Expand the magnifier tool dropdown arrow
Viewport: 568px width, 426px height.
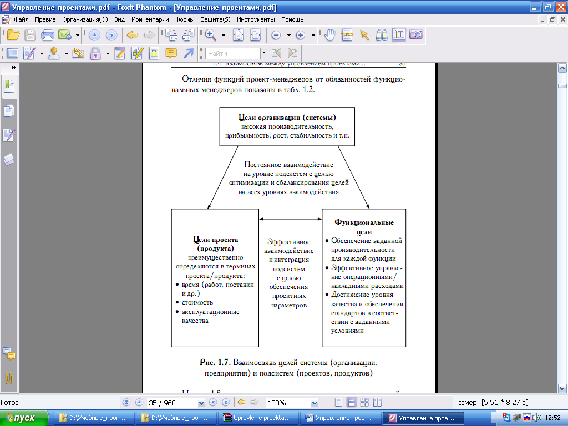tap(224, 35)
